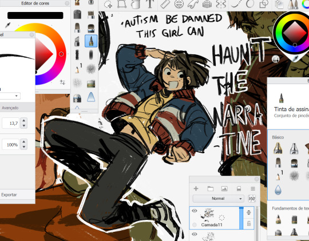Screen dimensions: 309x241
Task: Increase the 13,7 value with up arrow
Action: pos(24,120)
